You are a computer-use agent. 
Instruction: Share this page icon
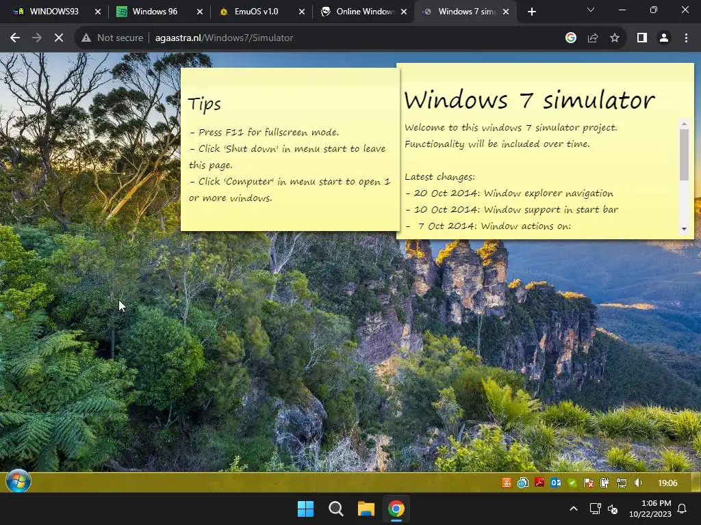(x=593, y=38)
